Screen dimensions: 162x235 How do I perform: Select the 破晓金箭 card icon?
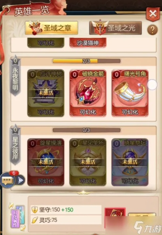88,93
